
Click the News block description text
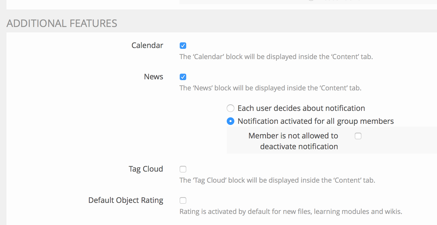pos(270,88)
